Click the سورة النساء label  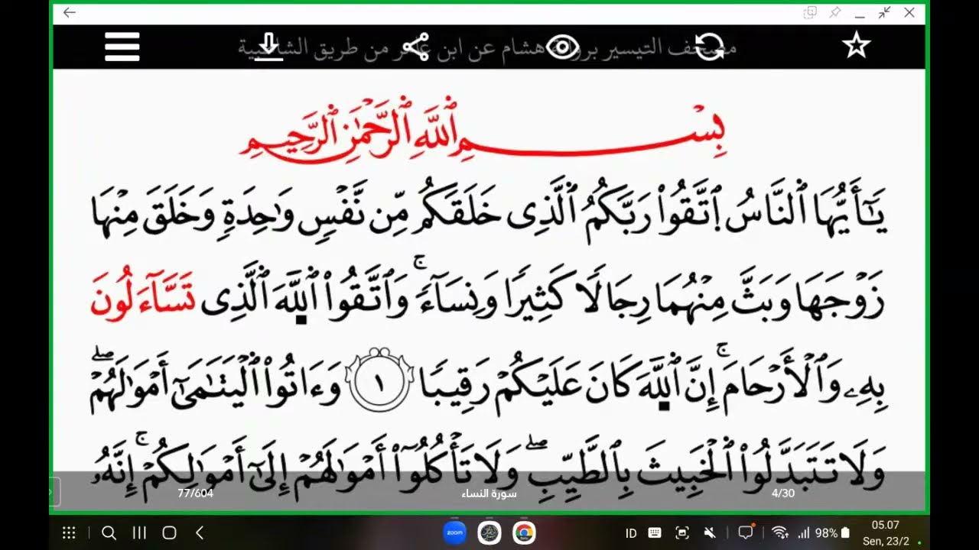click(489, 493)
